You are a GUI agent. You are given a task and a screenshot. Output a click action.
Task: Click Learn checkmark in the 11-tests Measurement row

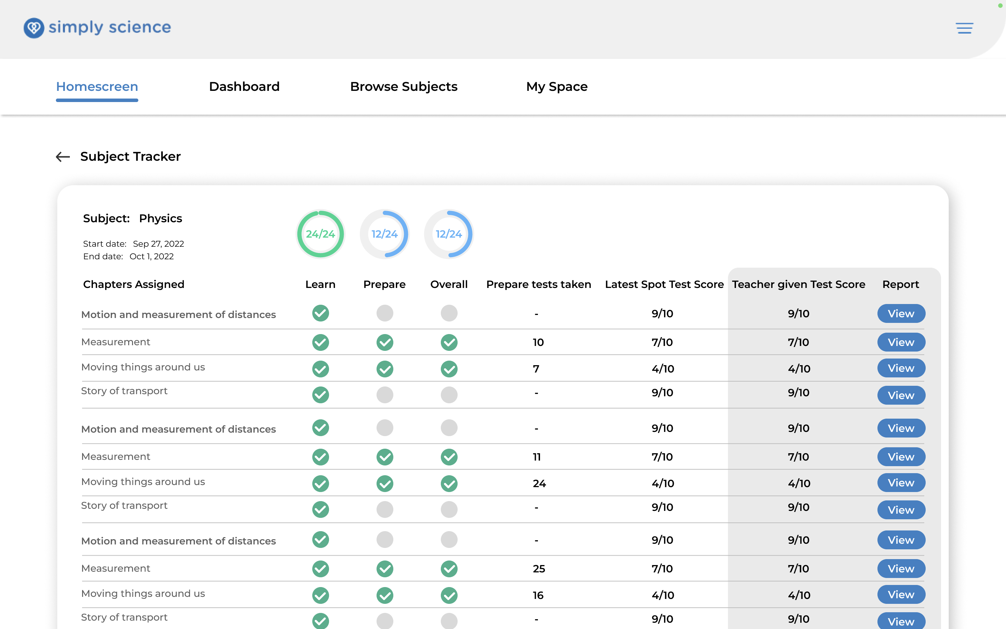[321, 457]
